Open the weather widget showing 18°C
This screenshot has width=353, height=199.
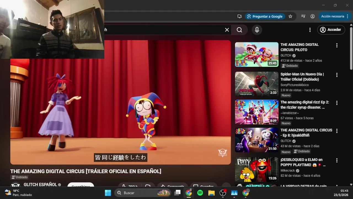18,193
